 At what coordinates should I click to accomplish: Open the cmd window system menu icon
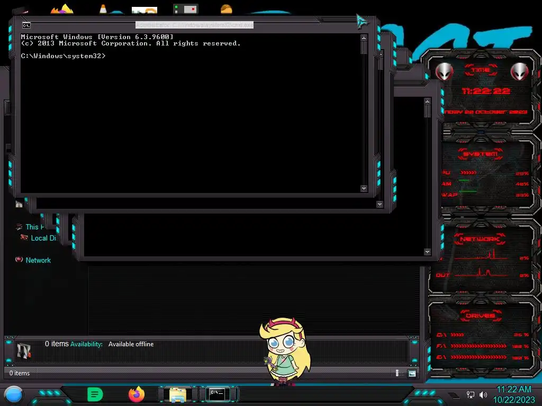coord(26,25)
